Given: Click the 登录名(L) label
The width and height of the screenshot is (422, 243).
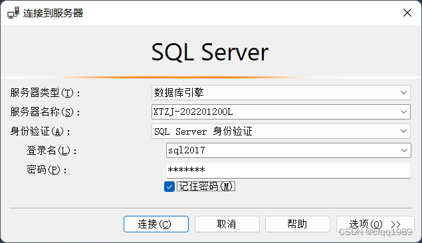Looking at the screenshot, I should 52,151.
